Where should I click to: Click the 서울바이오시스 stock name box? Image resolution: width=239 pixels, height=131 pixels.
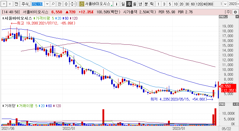[x=98, y=4]
